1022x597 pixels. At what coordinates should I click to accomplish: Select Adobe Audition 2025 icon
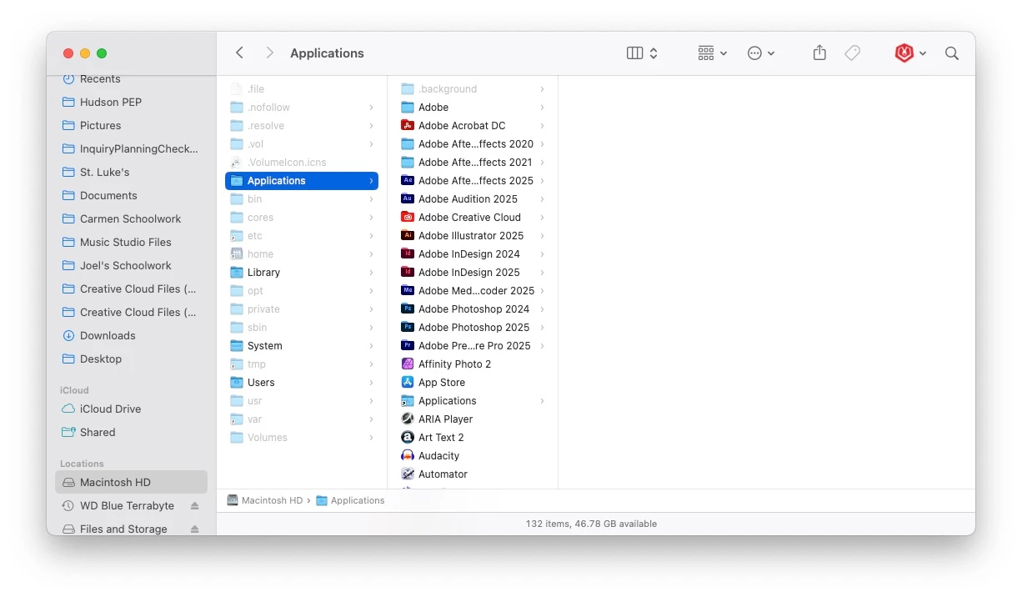tap(408, 198)
